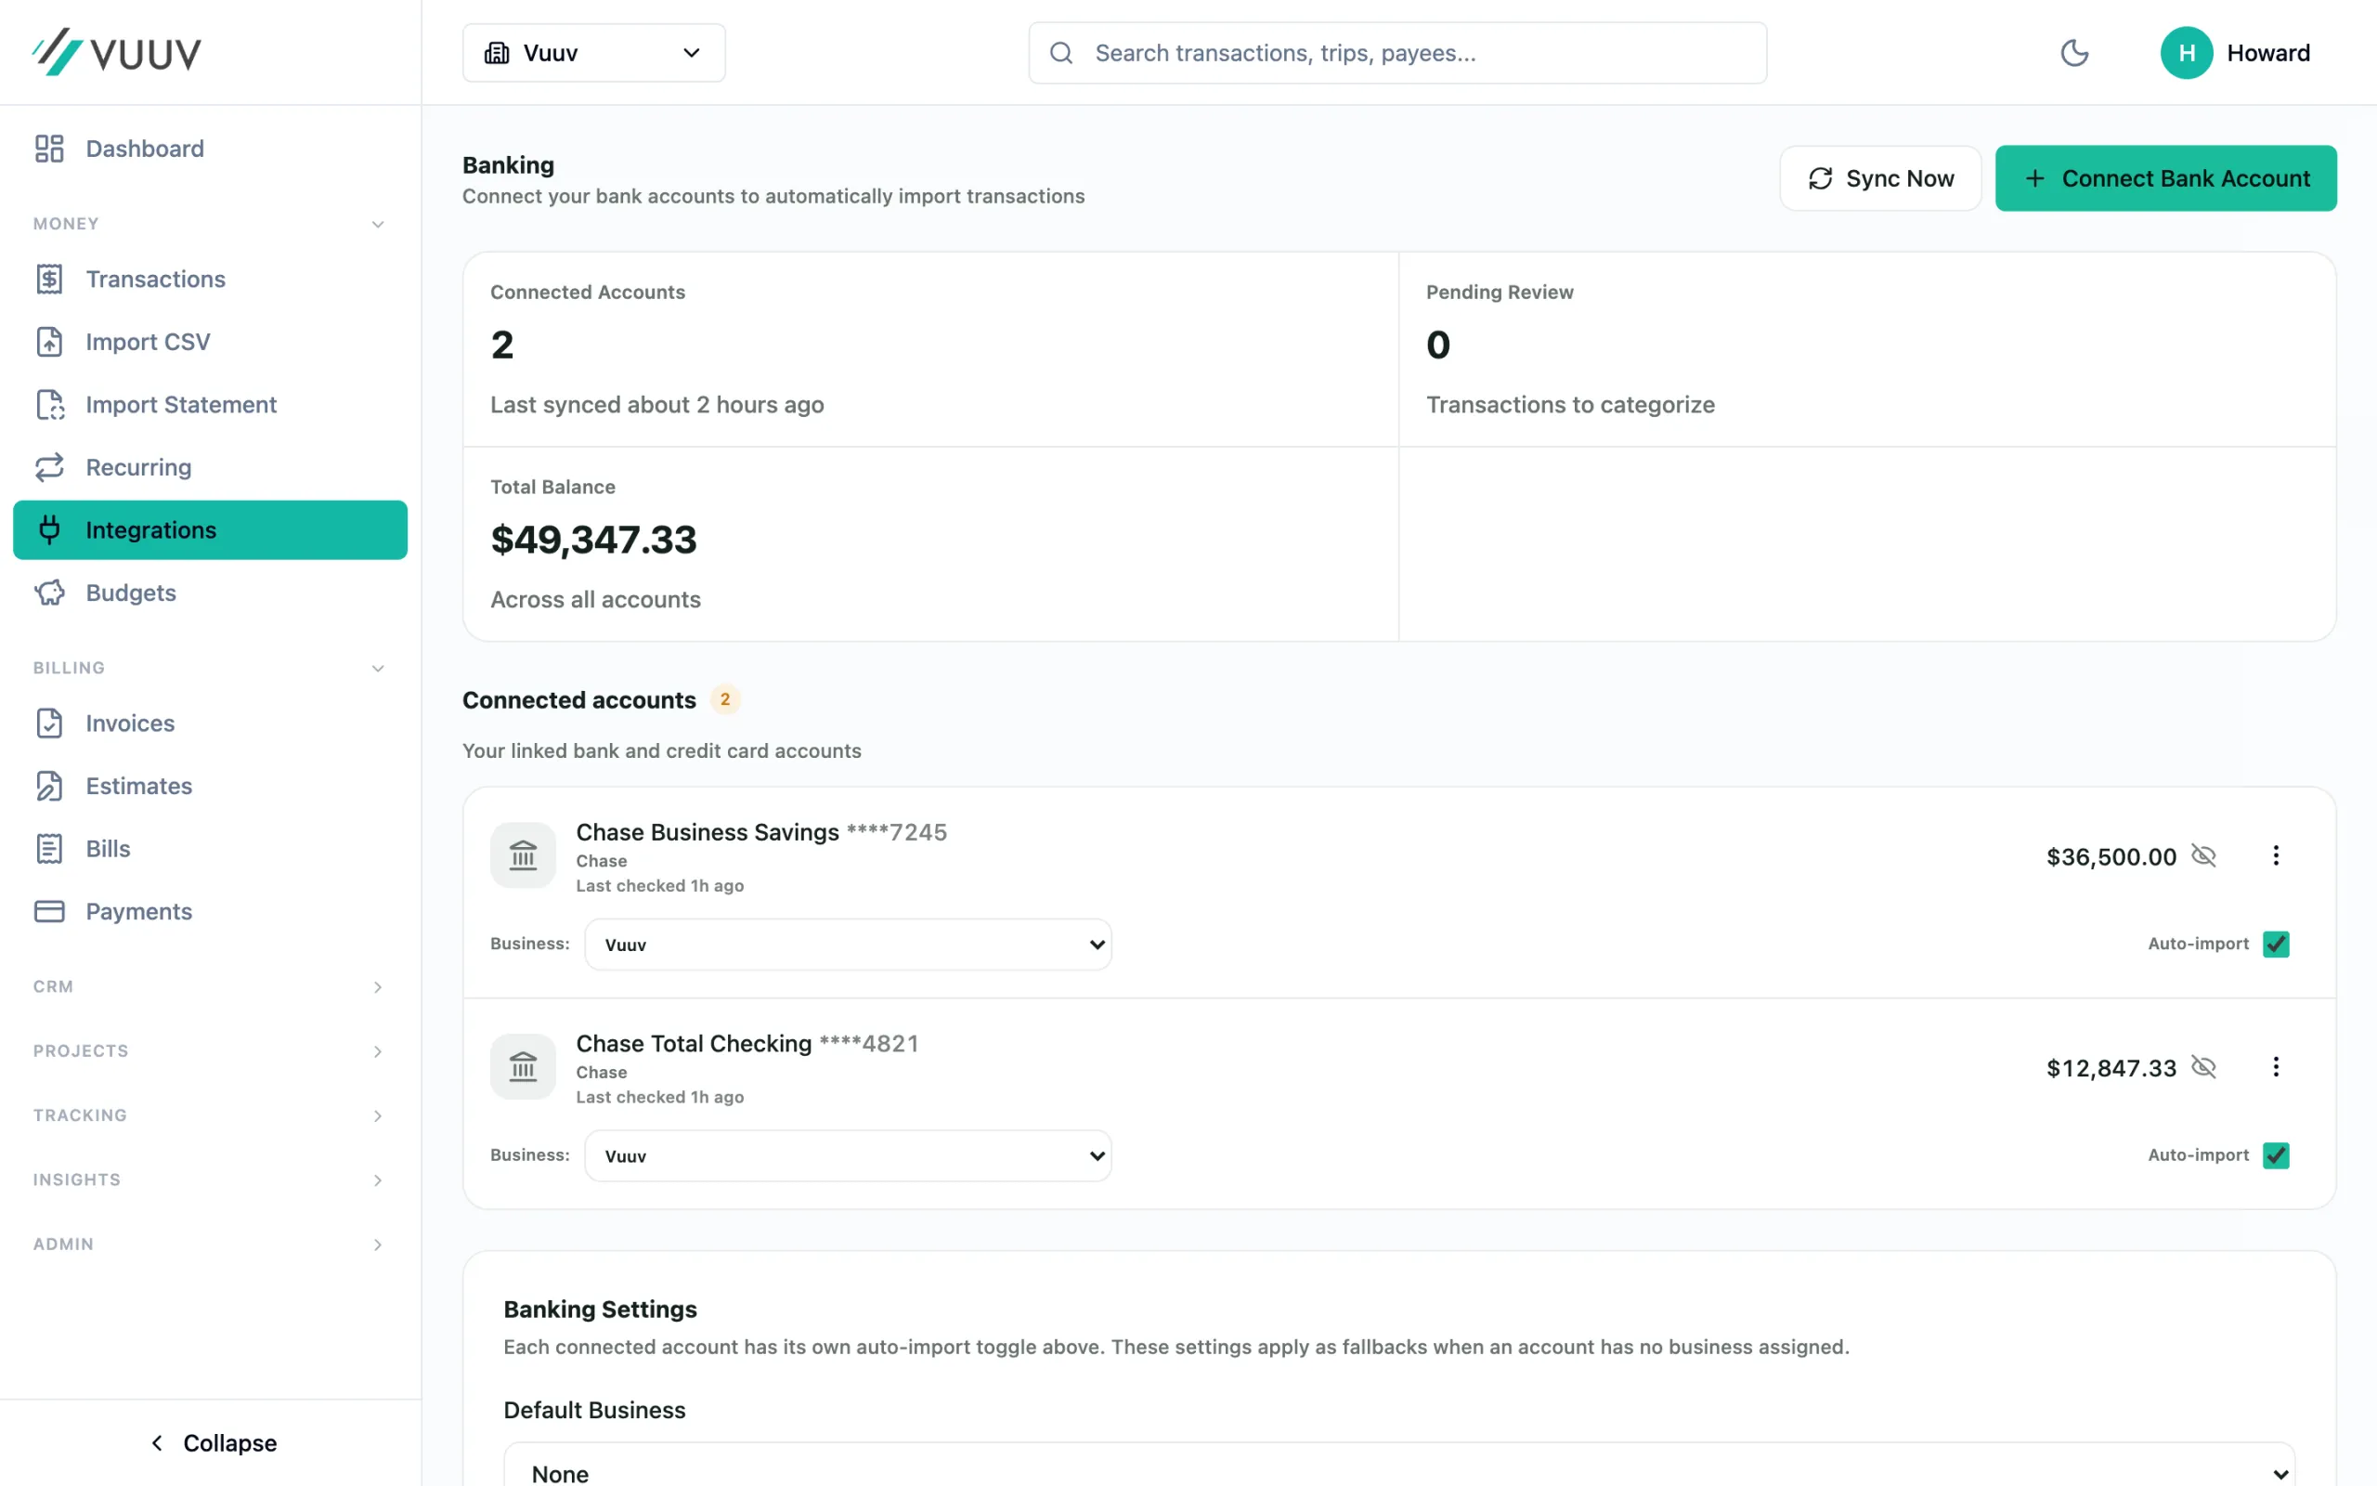Click the Bills list icon
Screen dimensions: 2377x1486
click(49, 849)
